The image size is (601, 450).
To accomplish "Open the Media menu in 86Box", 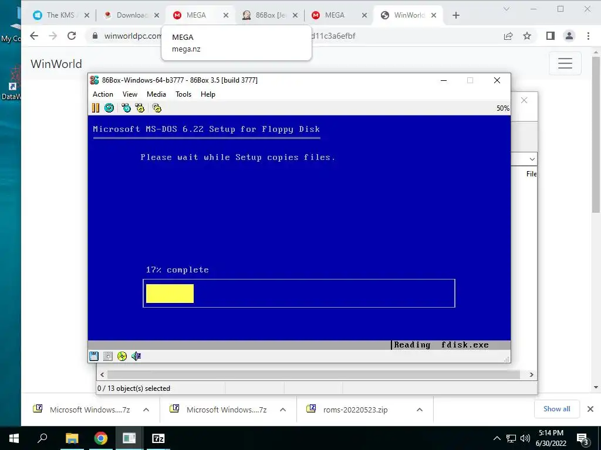I will tap(156, 94).
